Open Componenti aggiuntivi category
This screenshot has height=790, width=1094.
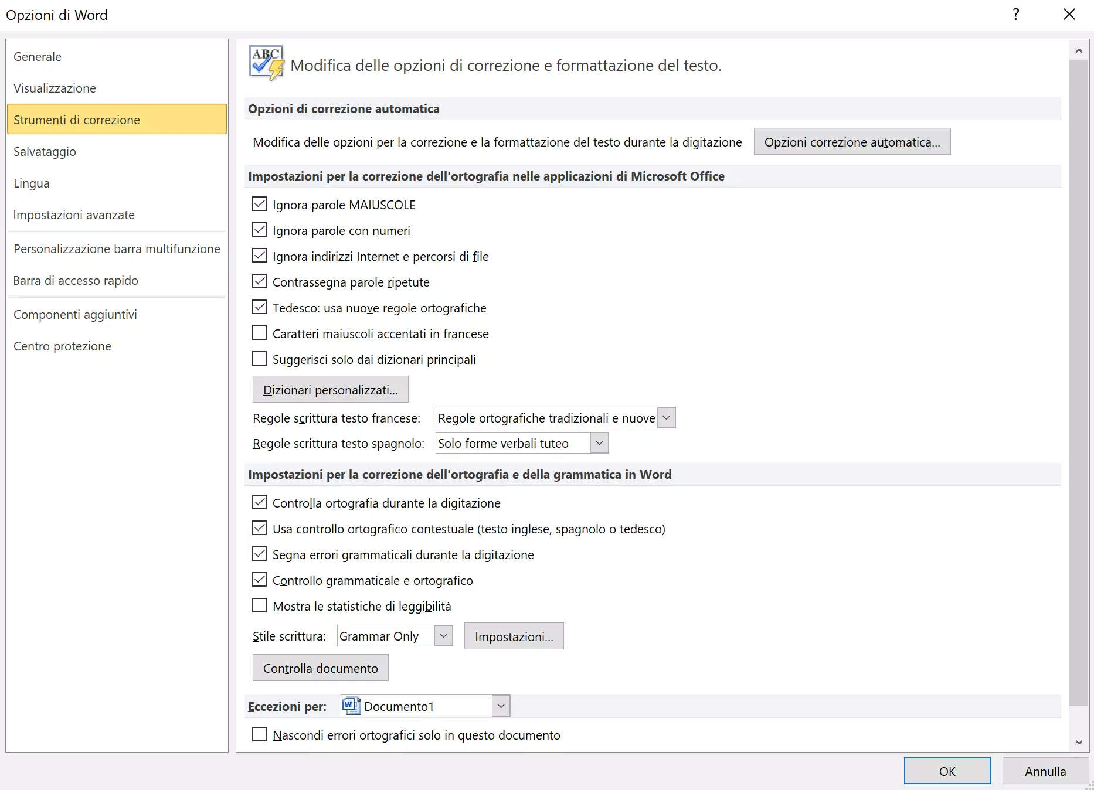tap(117, 314)
